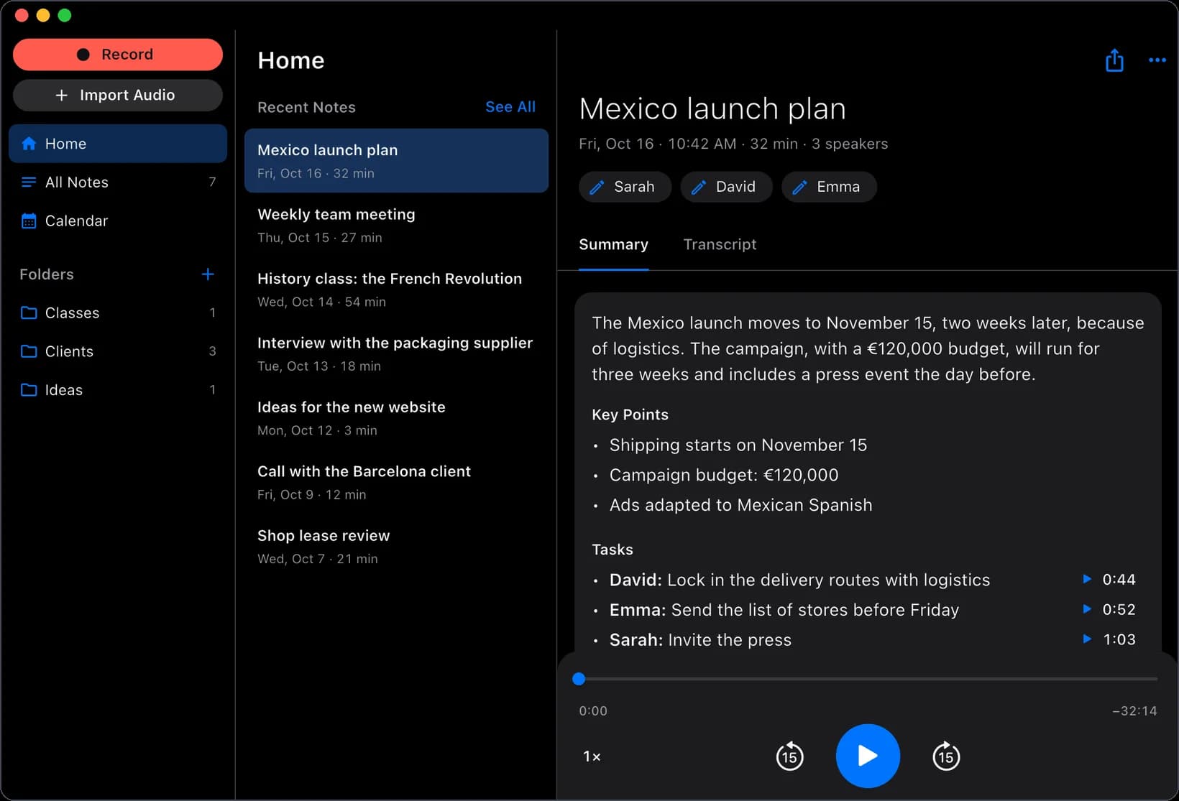This screenshot has height=801, width=1179.
Task: Open the Classes folder
Action: pyautogui.click(x=118, y=313)
